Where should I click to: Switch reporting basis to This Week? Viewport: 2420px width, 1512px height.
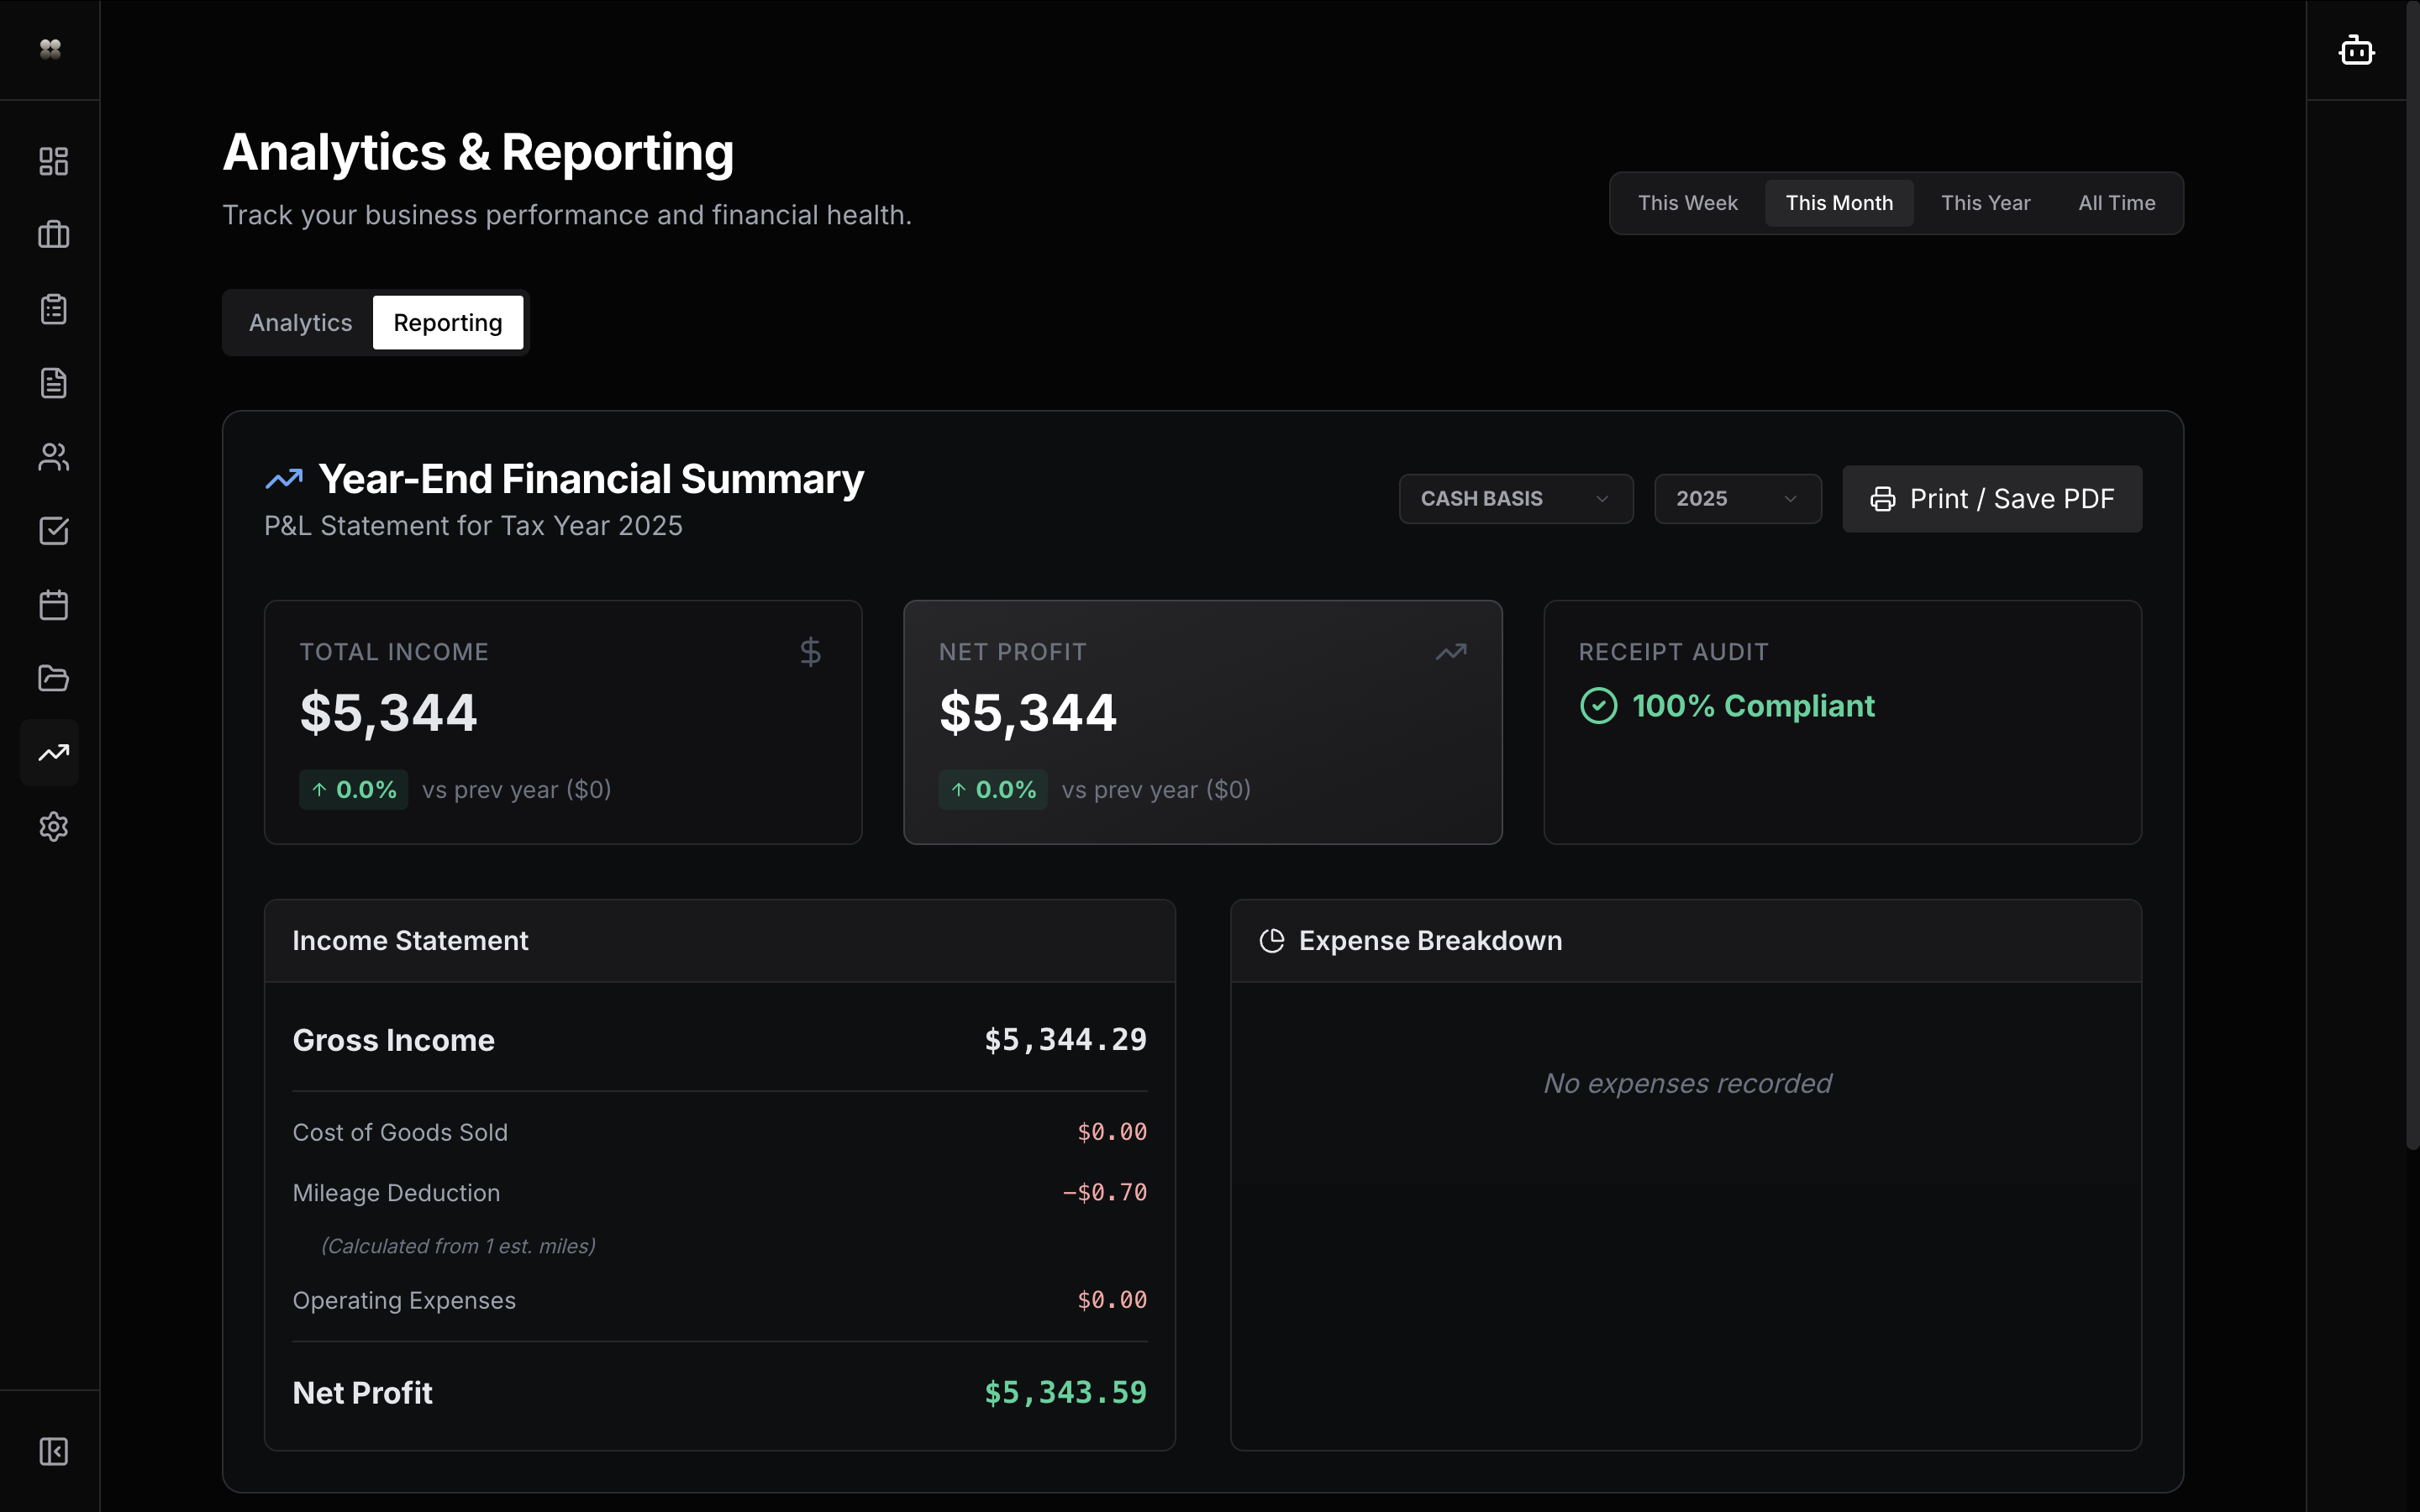point(1687,203)
